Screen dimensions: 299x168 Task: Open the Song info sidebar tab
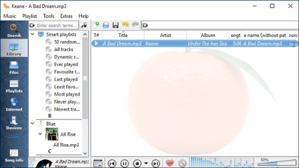pos(14,155)
